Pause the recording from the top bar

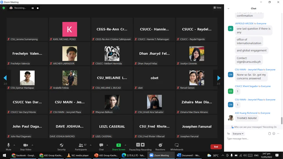(x=33, y=8)
